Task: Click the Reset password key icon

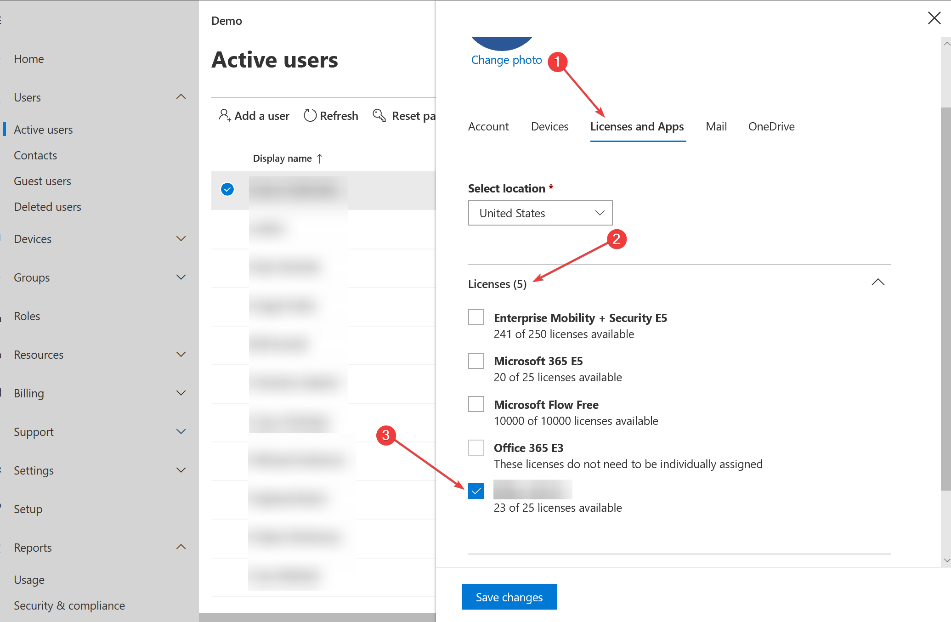Action: pyautogui.click(x=379, y=115)
